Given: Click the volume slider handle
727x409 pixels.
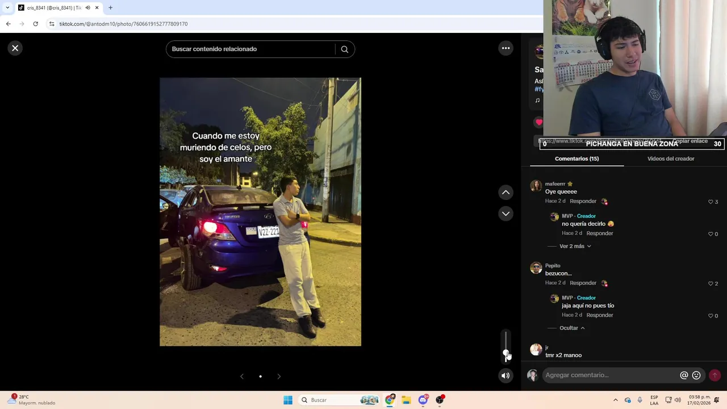Looking at the screenshot, I should tap(505, 353).
